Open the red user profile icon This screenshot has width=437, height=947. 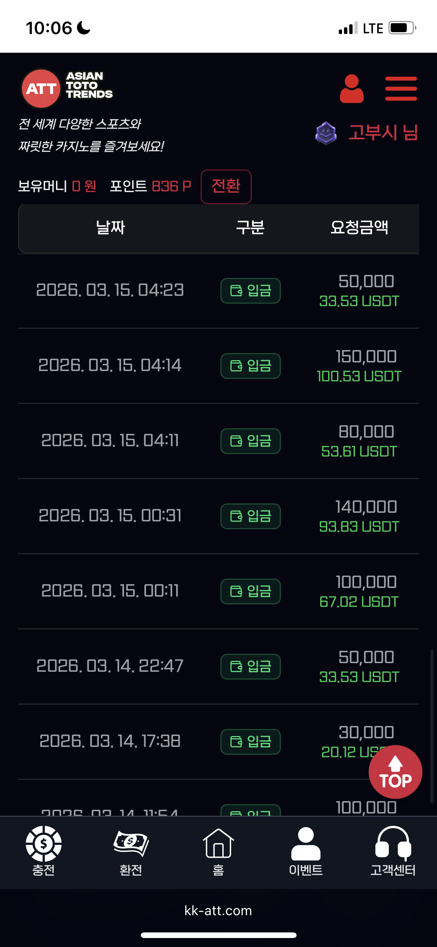click(x=351, y=89)
